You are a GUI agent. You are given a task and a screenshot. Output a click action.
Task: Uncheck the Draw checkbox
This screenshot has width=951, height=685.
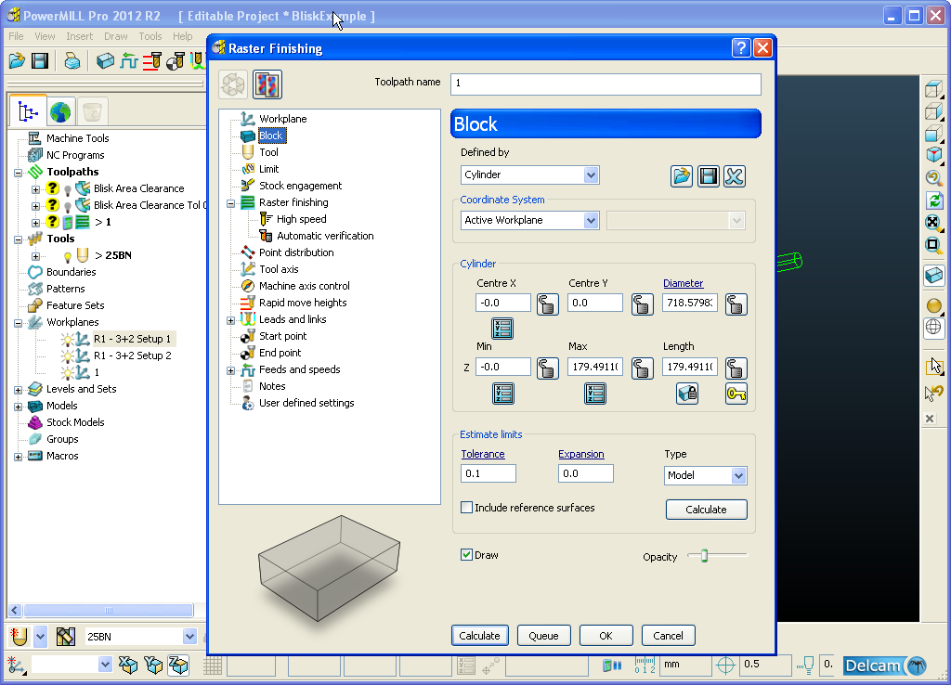pos(466,555)
